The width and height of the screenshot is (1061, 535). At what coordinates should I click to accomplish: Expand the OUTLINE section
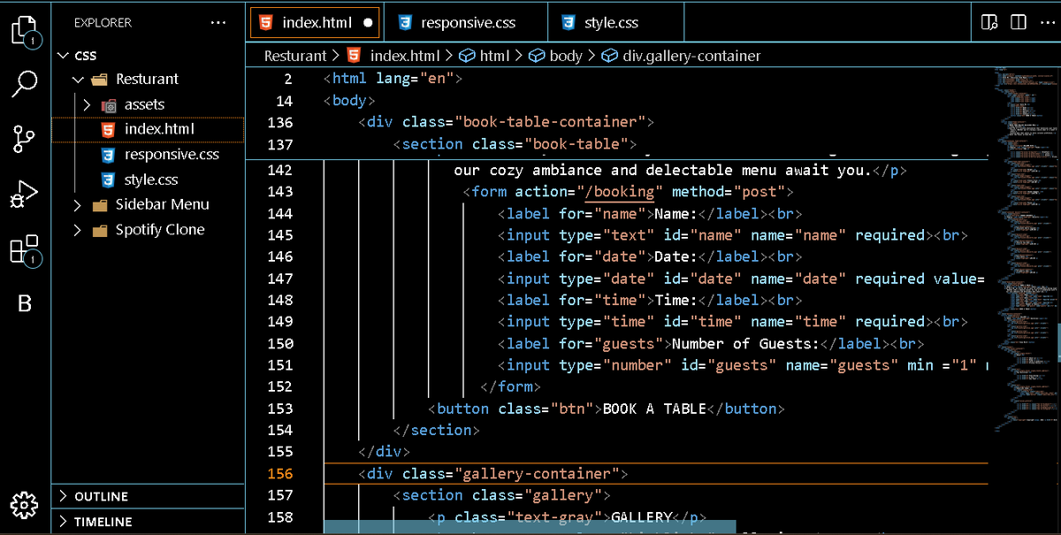pyautogui.click(x=148, y=496)
